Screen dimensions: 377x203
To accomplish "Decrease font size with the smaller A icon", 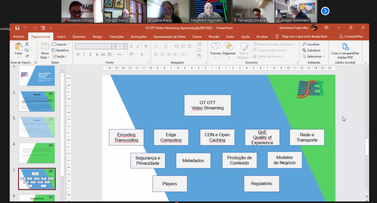I will click(138, 46).
